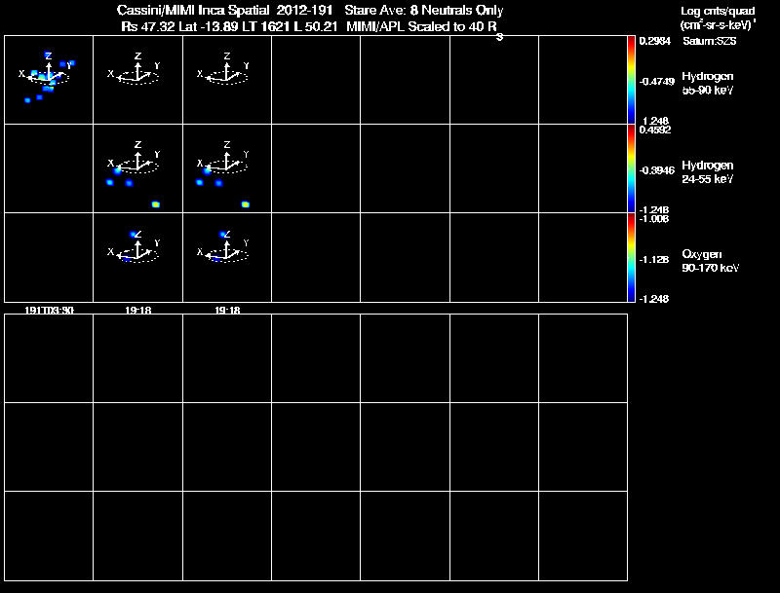Click the 0.2984 color scale value

[654, 41]
